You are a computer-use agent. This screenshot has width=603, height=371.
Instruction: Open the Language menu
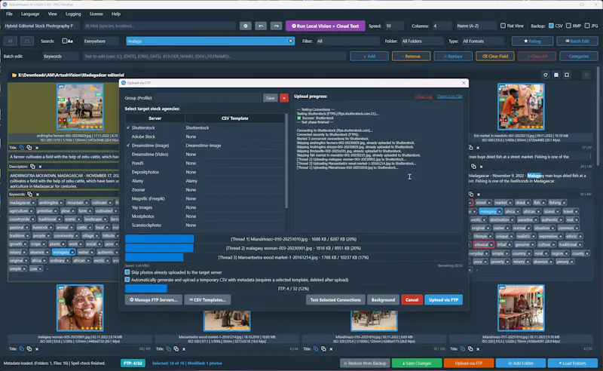30,14
